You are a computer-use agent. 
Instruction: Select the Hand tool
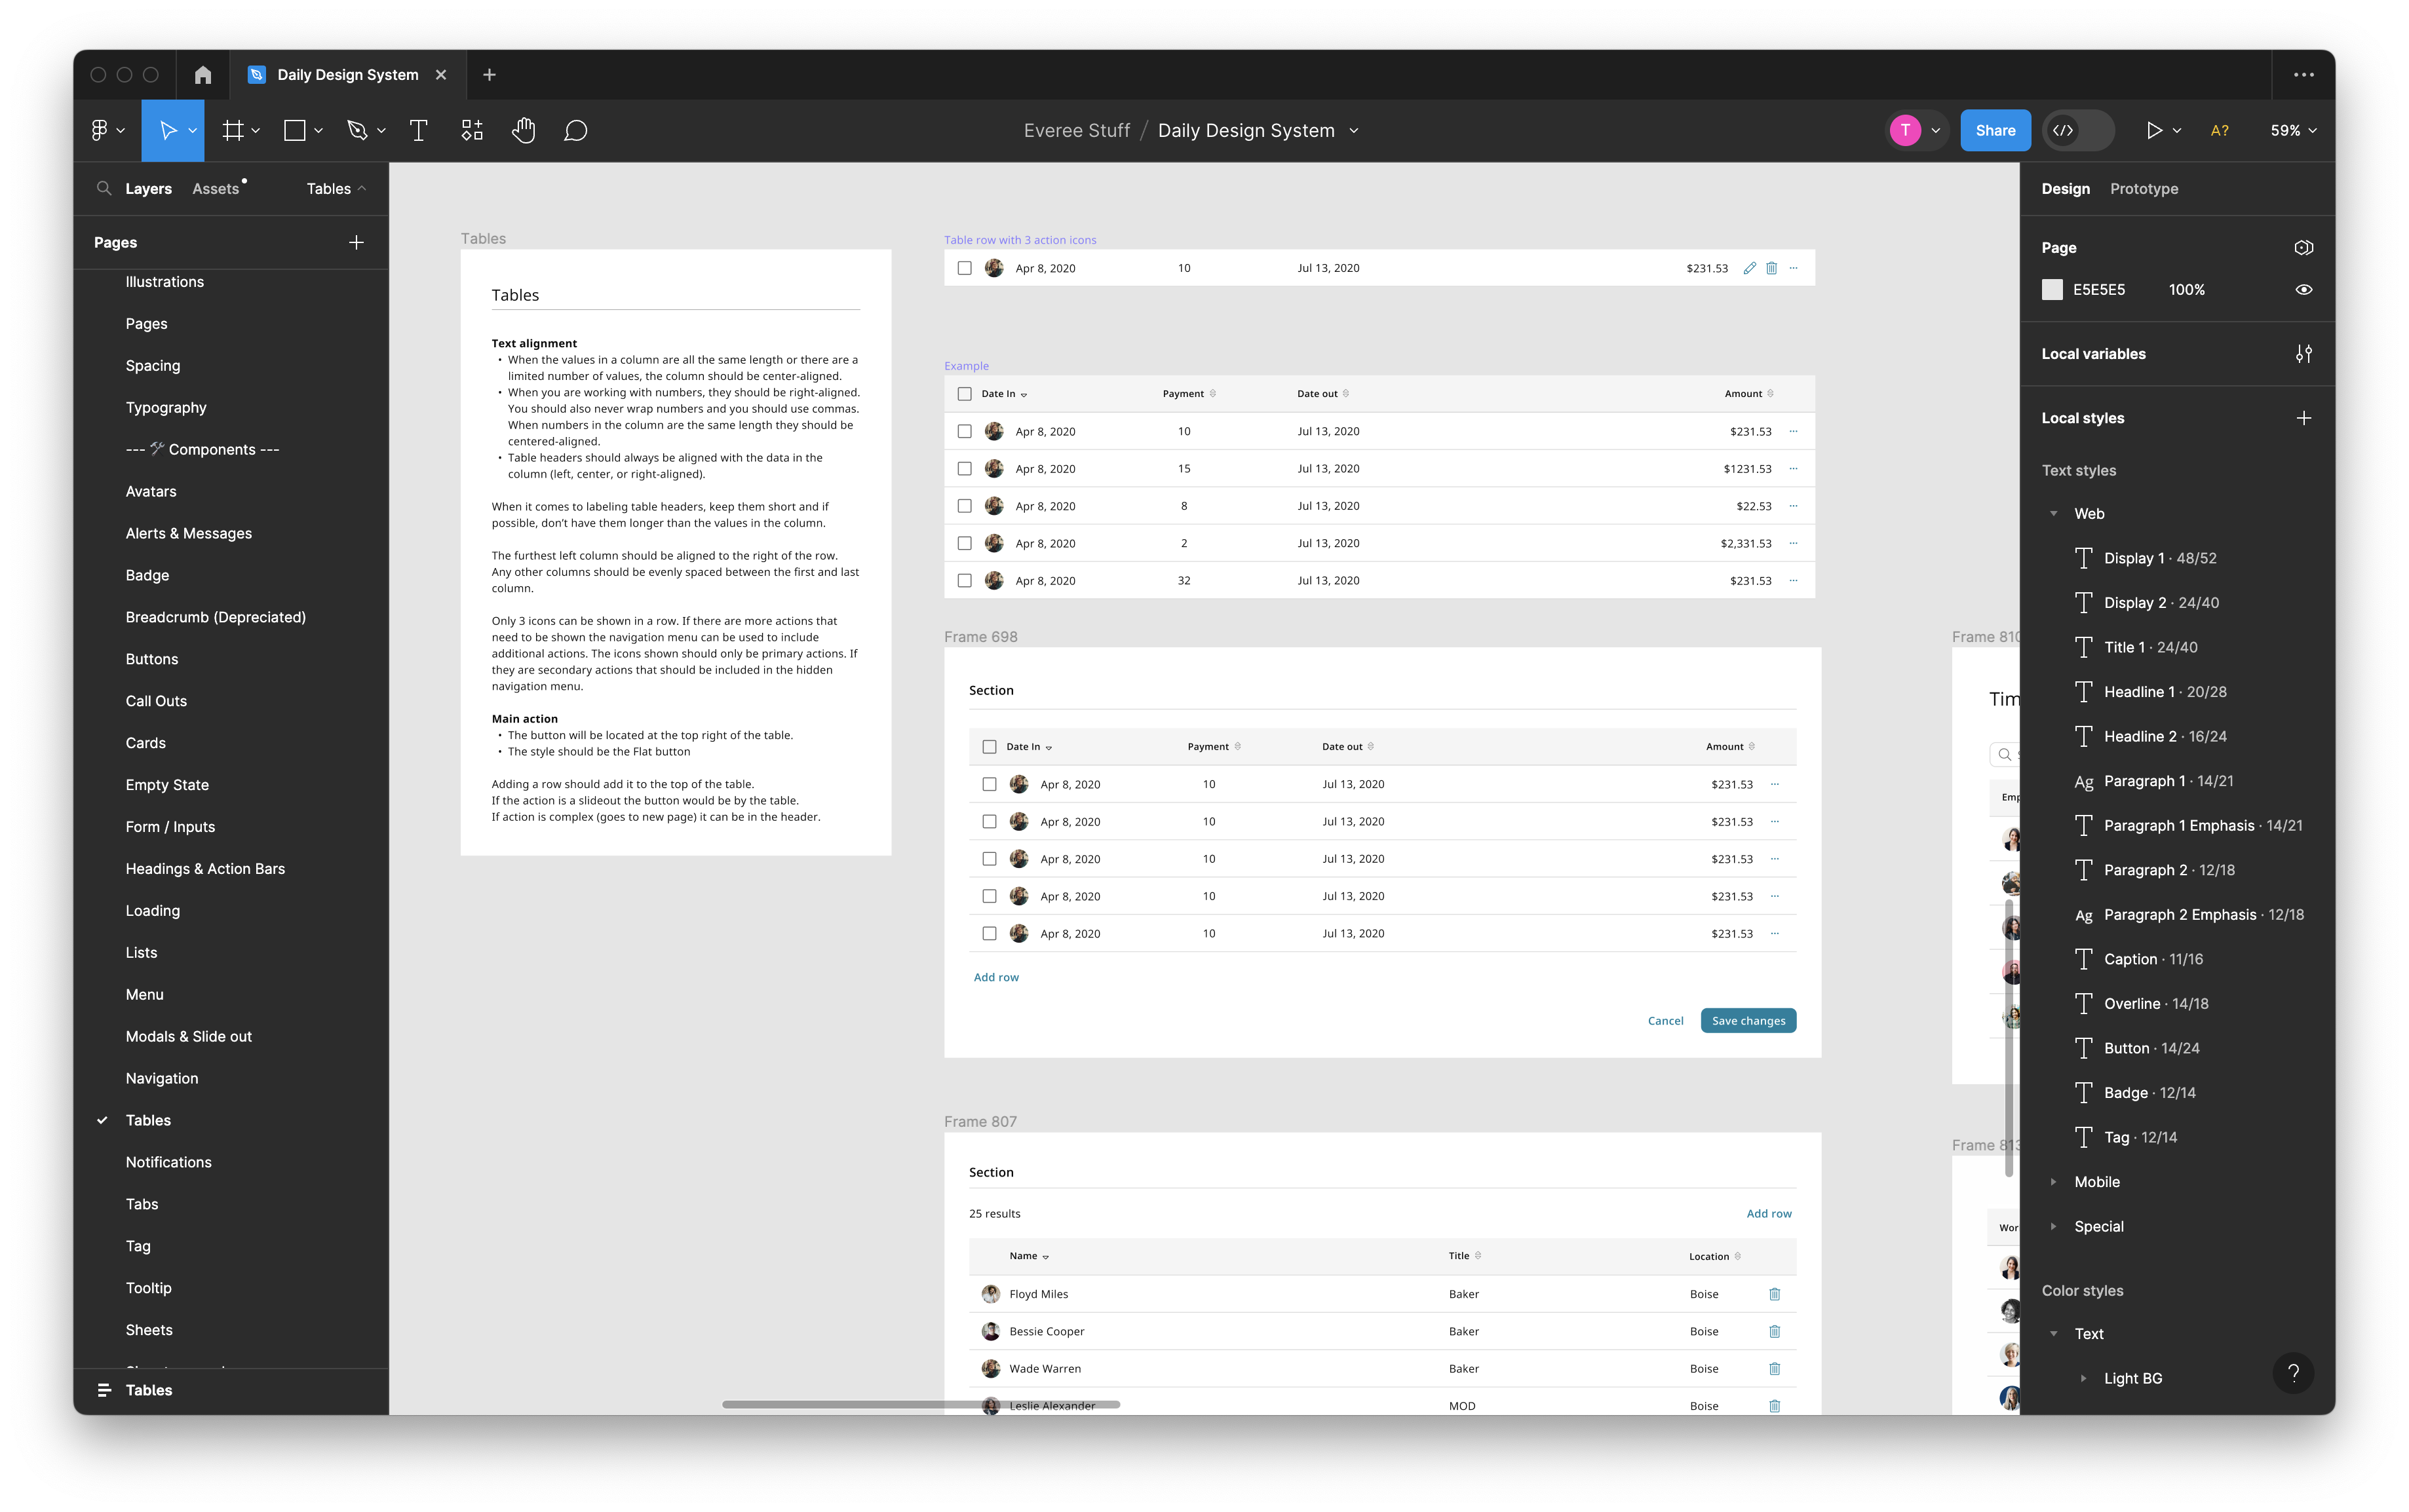(x=524, y=130)
